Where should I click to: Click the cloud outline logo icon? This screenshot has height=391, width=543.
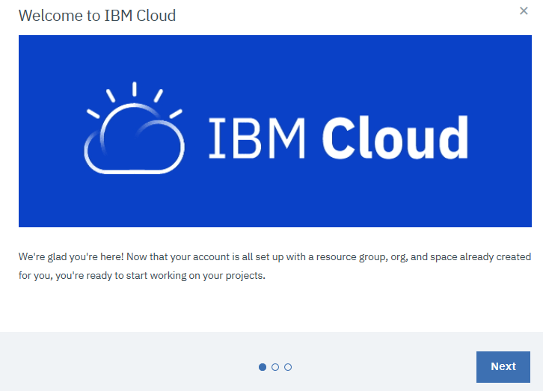(x=134, y=142)
